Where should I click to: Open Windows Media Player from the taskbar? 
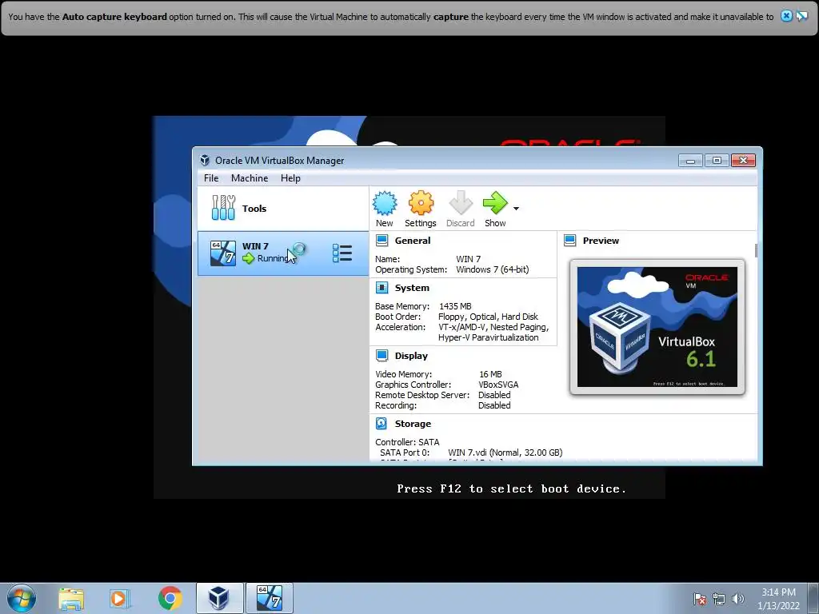pos(120,598)
